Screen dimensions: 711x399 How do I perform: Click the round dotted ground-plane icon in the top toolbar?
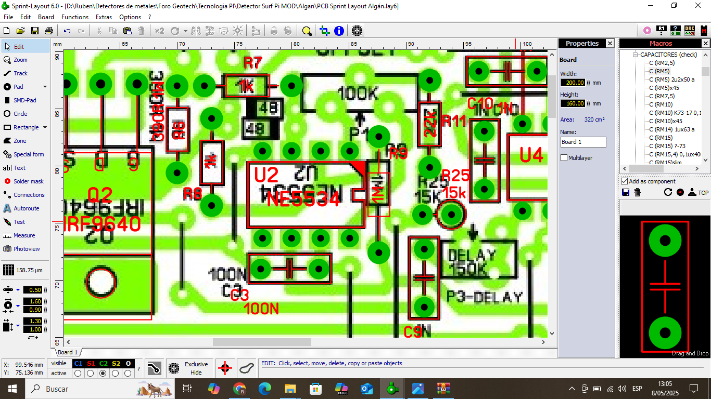pos(357,31)
